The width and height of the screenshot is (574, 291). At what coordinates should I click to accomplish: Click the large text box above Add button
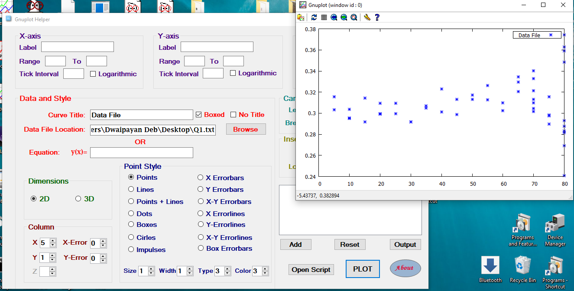coord(350,210)
